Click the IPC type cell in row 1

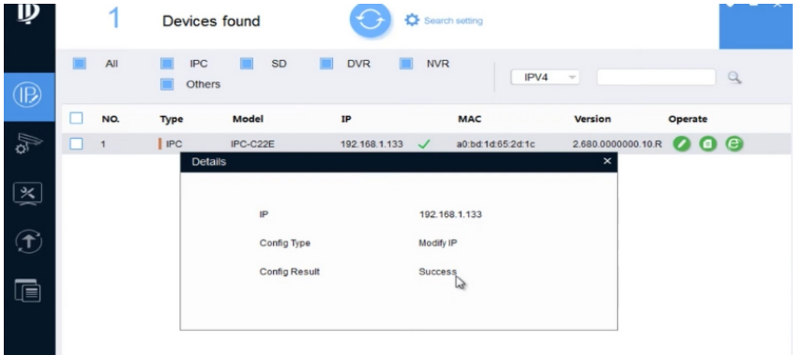[174, 144]
